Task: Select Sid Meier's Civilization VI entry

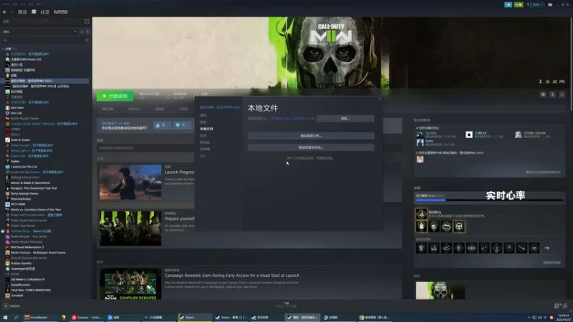Action: point(27,279)
